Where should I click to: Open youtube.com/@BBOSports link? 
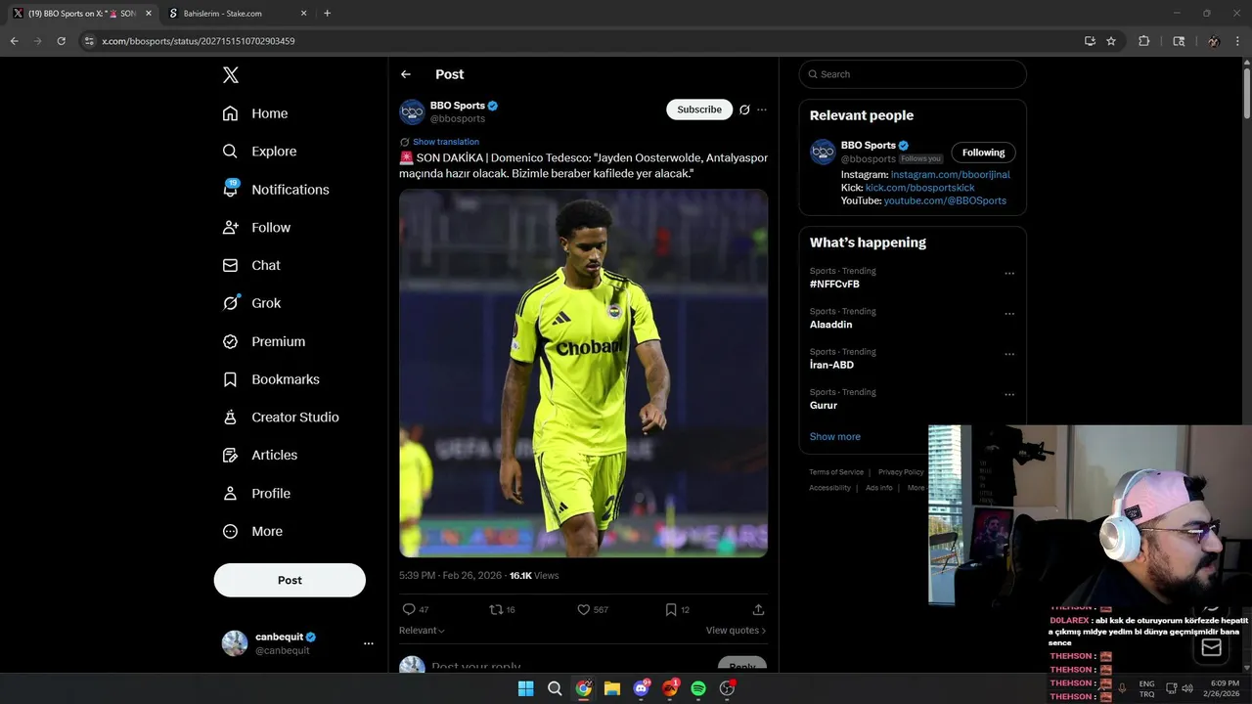coord(945,200)
